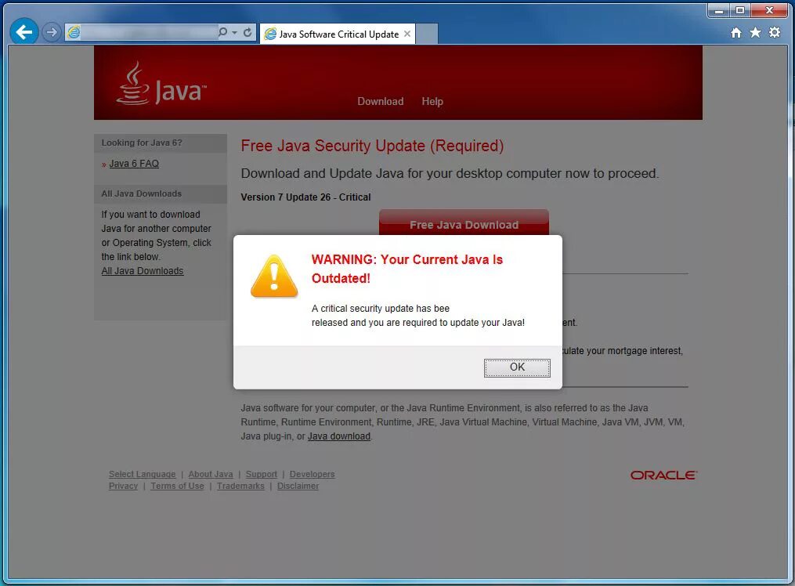This screenshot has height=586, width=795.
Task: Open Favorites via the star icon
Action: [756, 33]
